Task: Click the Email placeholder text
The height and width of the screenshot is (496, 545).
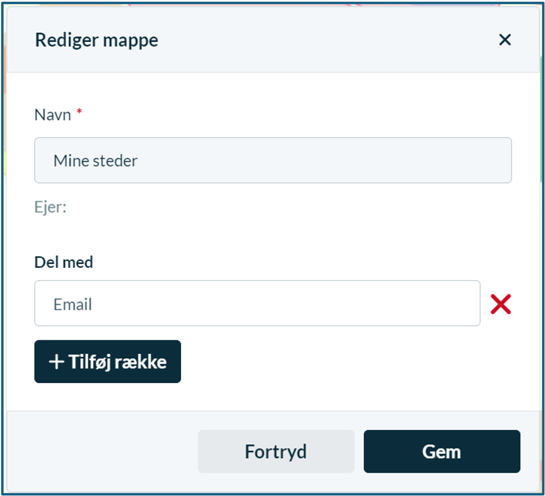Action: tap(73, 304)
